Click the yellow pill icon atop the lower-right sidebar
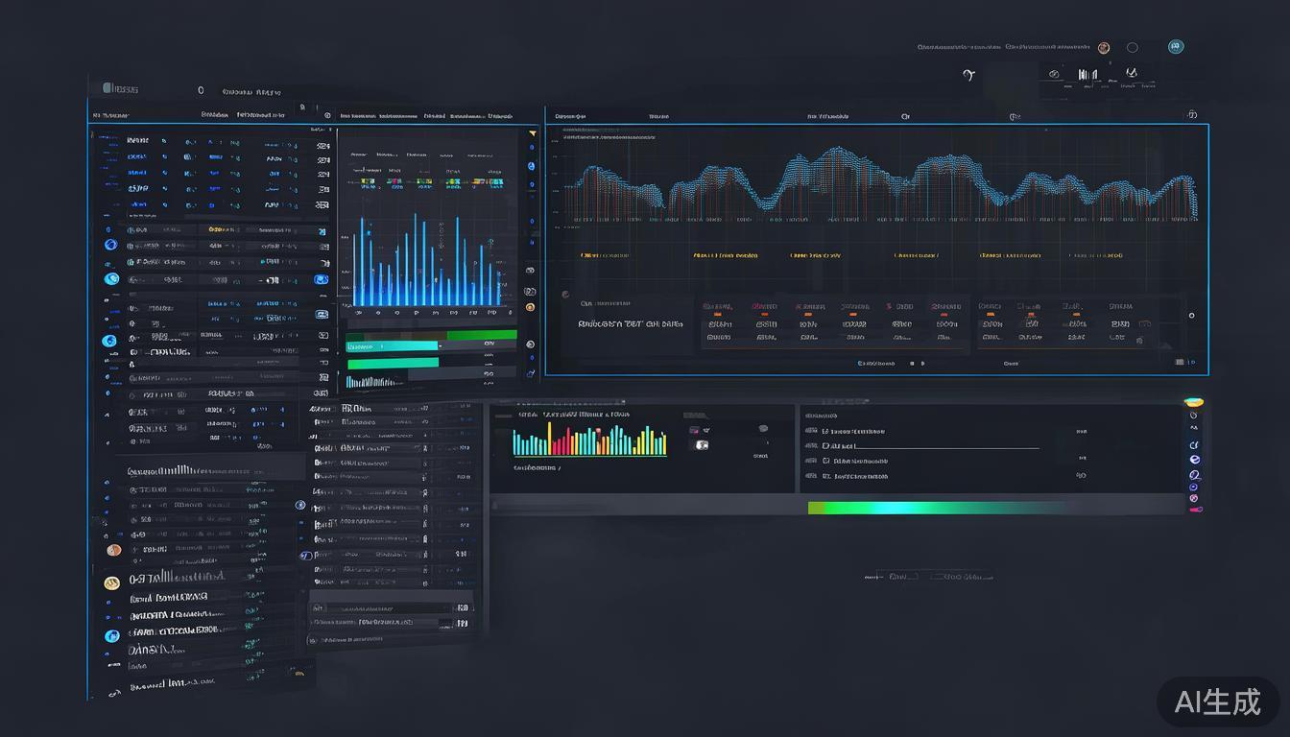1290x737 pixels. click(x=1194, y=402)
